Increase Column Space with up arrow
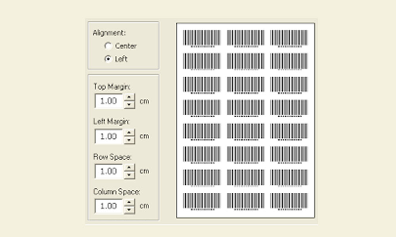This screenshot has width=396, height=237. click(129, 202)
